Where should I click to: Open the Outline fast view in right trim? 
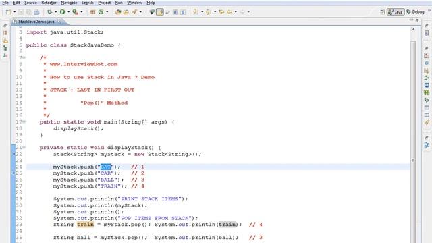[427, 145]
